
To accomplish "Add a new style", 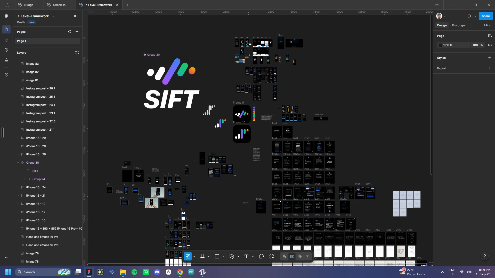I will (x=490, y=58).
